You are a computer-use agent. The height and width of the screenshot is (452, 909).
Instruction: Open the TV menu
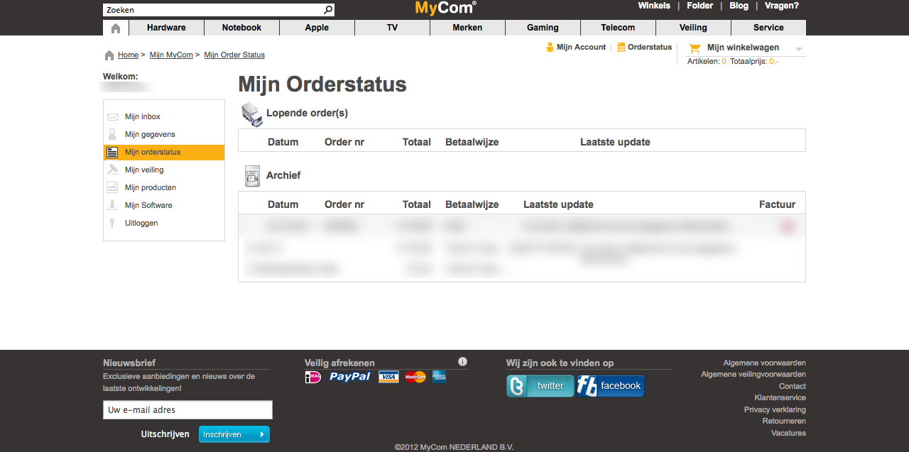pos(392,28)
